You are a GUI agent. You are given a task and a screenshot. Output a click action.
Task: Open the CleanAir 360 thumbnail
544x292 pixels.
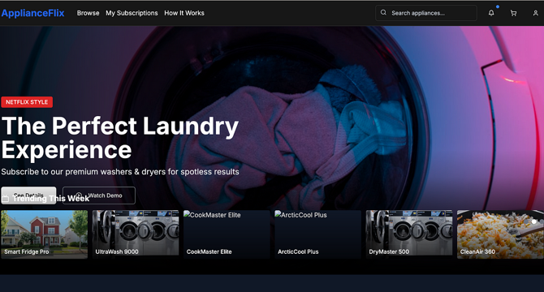(500, 234)
